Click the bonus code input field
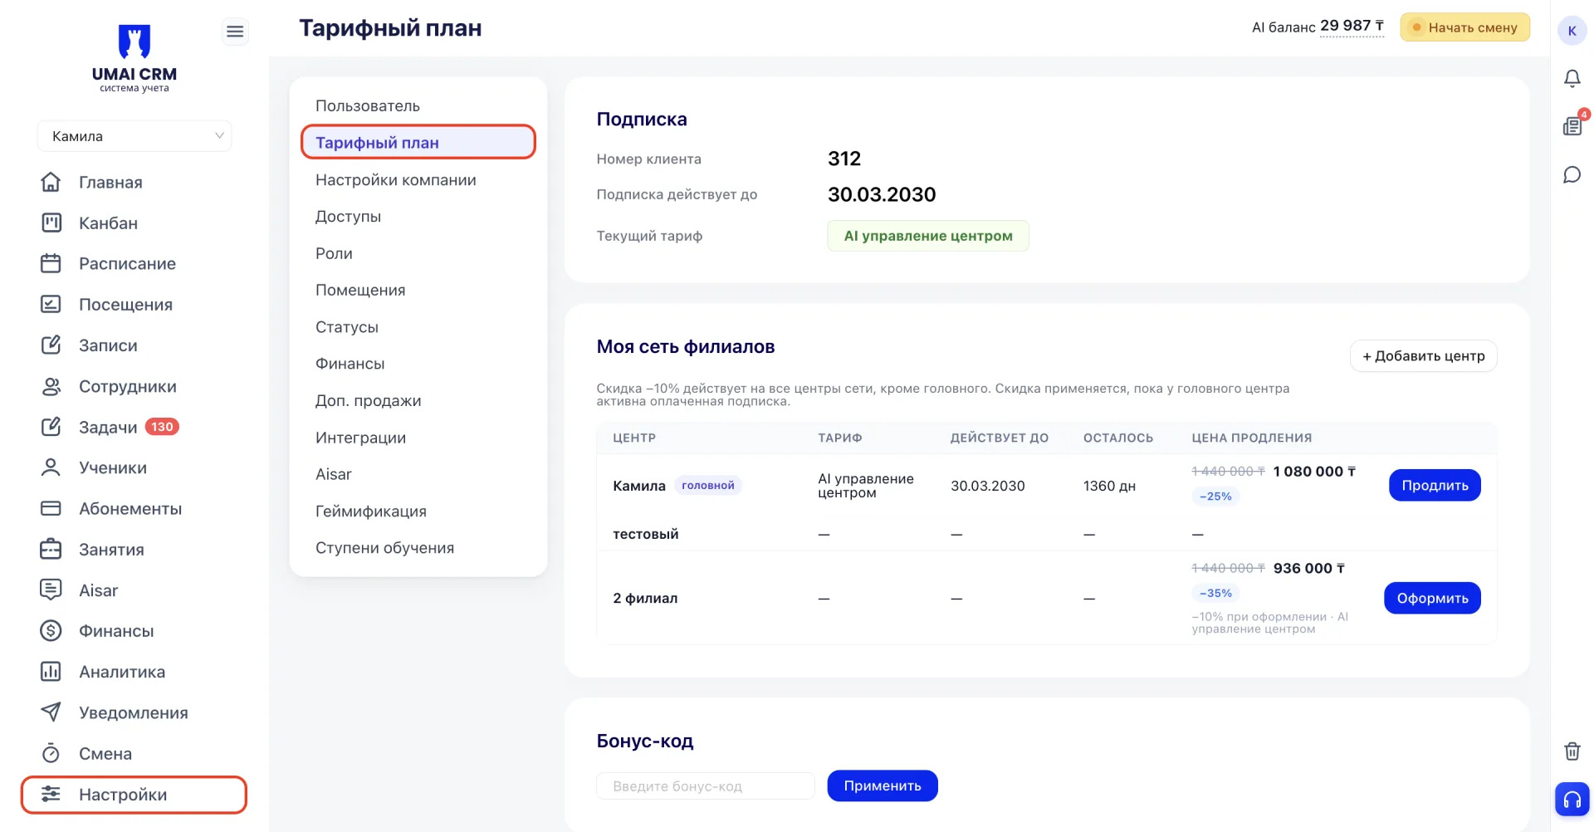This screenshot has width=1594, height=832. (x=706, y=786)
